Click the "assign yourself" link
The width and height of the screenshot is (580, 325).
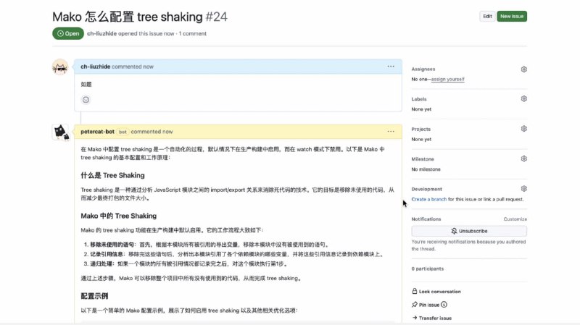click(447, 79)
